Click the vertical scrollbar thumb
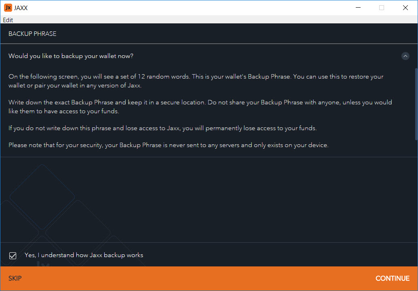418x291 pixels. tap(416, 104)
